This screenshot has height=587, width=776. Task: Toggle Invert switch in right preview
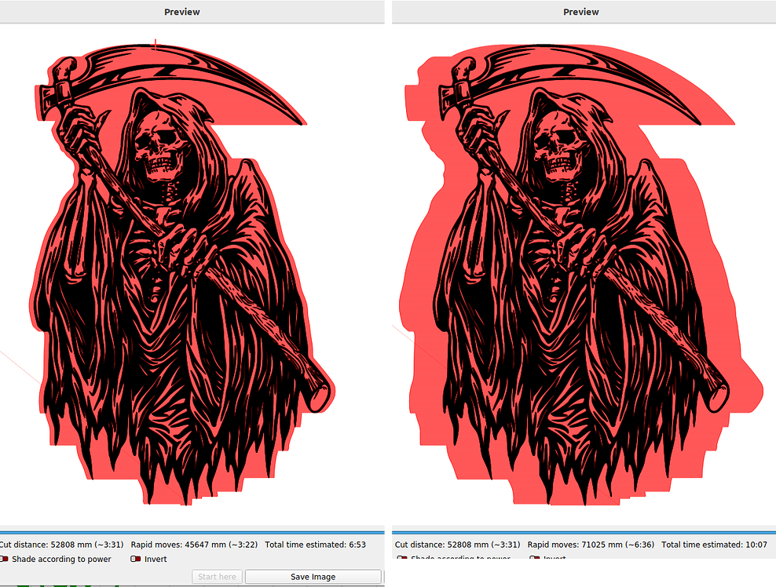coord(535,560)
